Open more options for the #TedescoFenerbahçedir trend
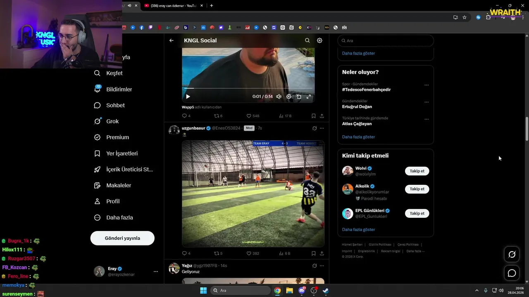The image size is (529, 297). pos(427,85)
